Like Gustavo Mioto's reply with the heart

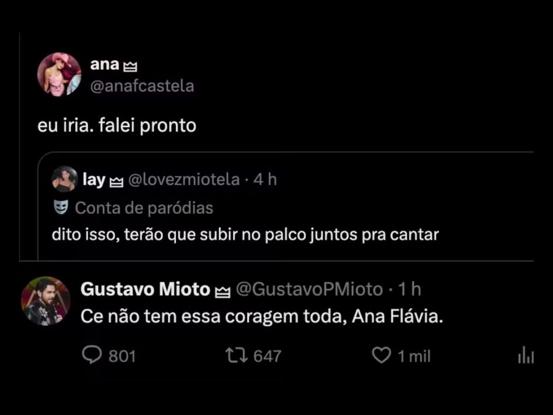[381, 355]
